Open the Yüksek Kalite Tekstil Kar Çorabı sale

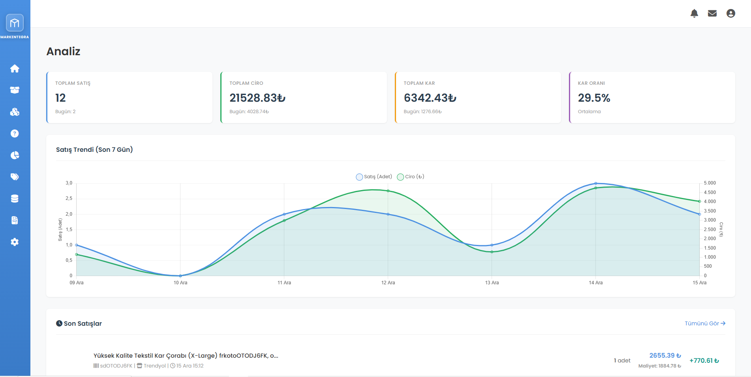point(186,356)
